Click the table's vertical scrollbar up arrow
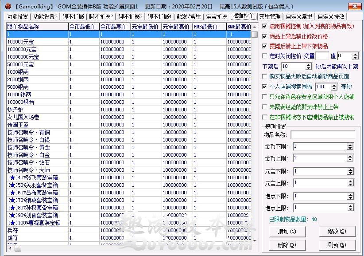The image size is (364, 256). click(x=255, y=27)
